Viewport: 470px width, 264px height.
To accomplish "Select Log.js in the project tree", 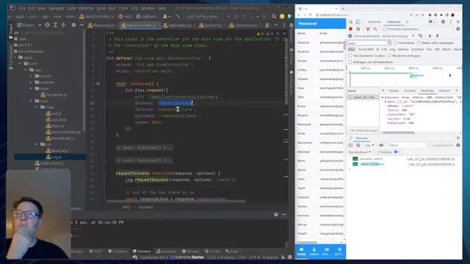I will coord(56,157).
